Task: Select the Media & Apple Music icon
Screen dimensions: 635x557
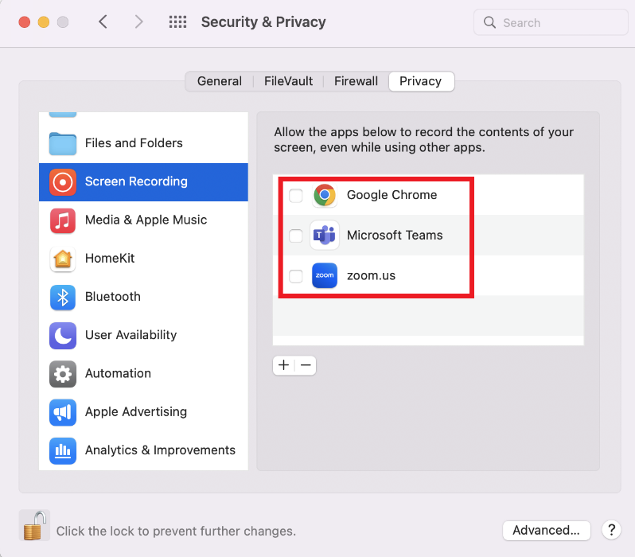Action: (x=63, y=220)
